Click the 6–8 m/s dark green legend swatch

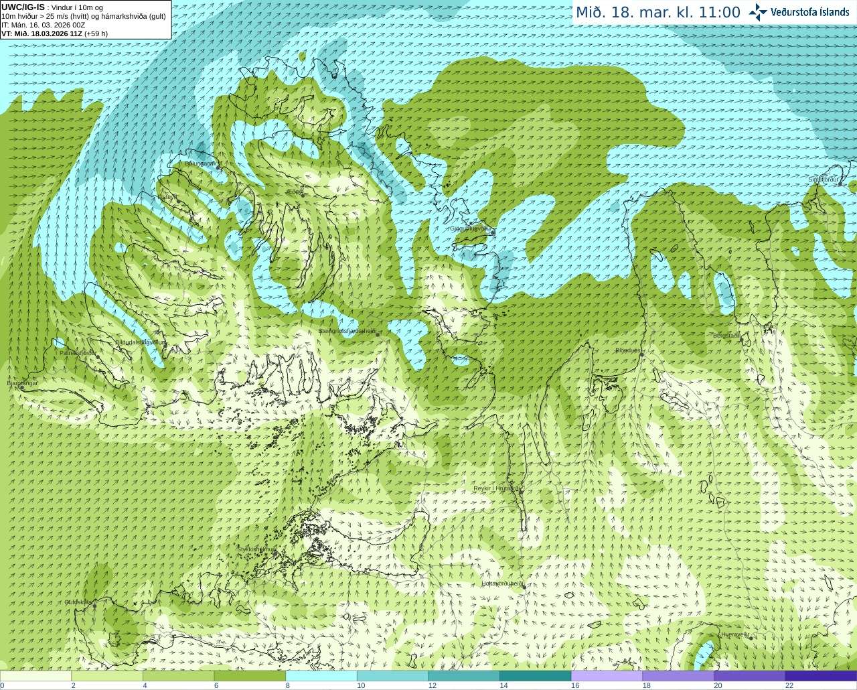[x=250, y=676]
